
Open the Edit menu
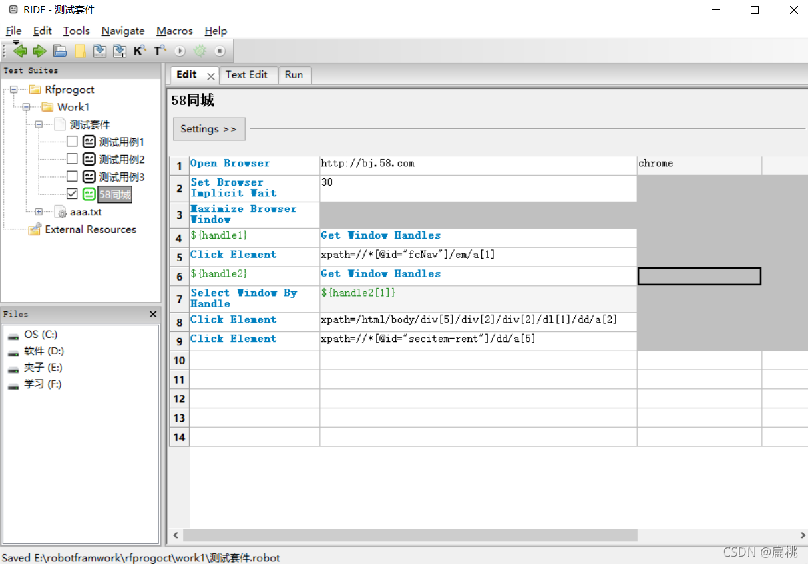[42, 31]
